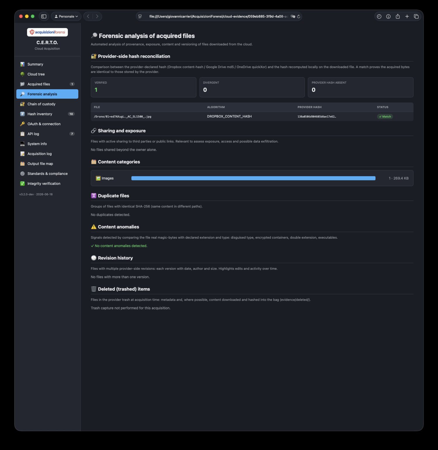Click the Acquired files folder icon
The image size is (438, 450).
coord(22,84)
